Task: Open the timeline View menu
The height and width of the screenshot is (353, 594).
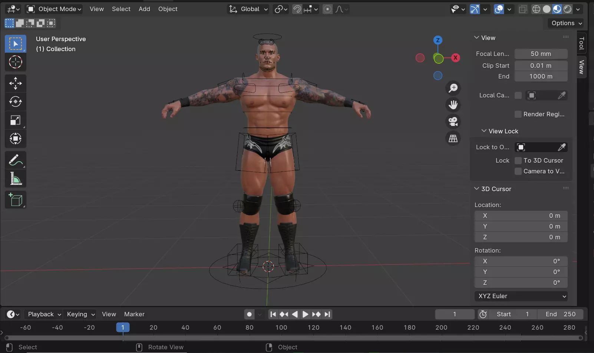Action: [x=109, y=314]
